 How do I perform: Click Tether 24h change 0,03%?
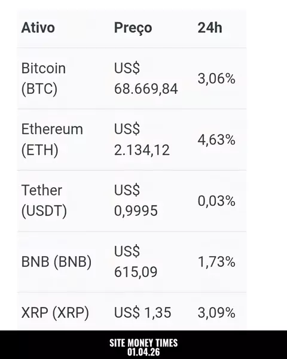point(216,201)
